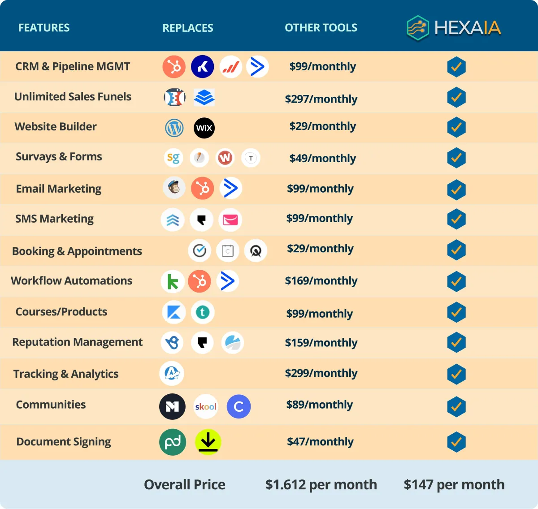
Task: Click the Wix icon
Action: (204, 128)
